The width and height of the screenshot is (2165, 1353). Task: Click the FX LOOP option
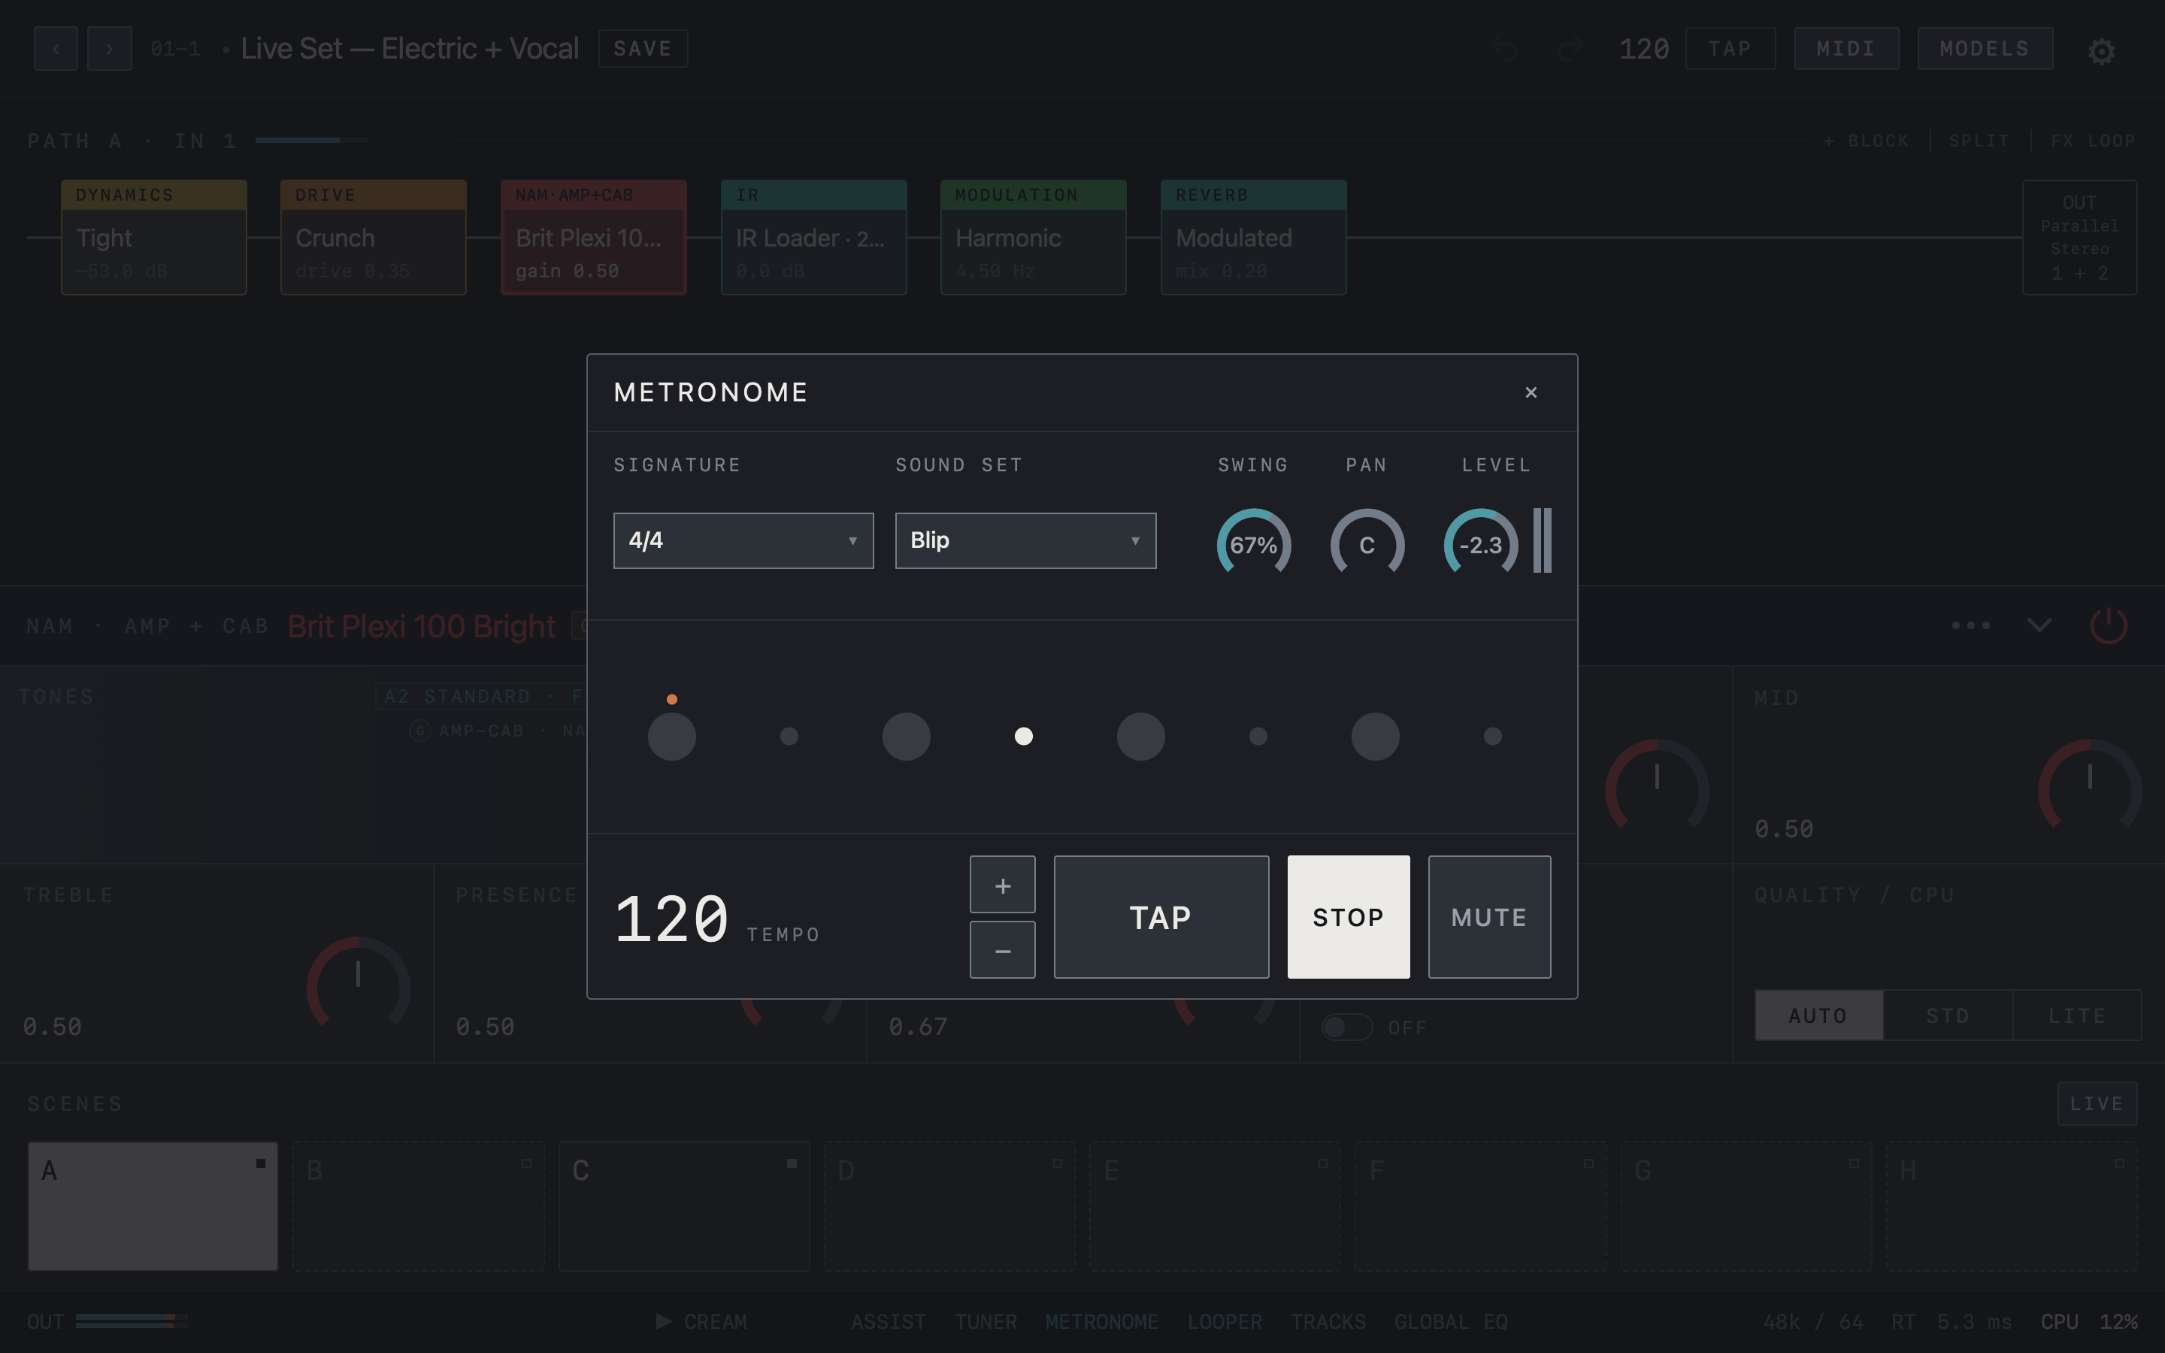tap(2094, 141)
